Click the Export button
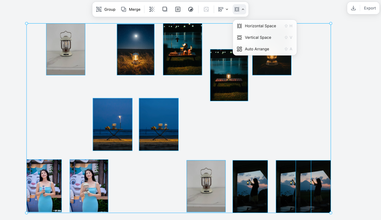The height and width of the screenshot is (220, 381). (370, 8)
